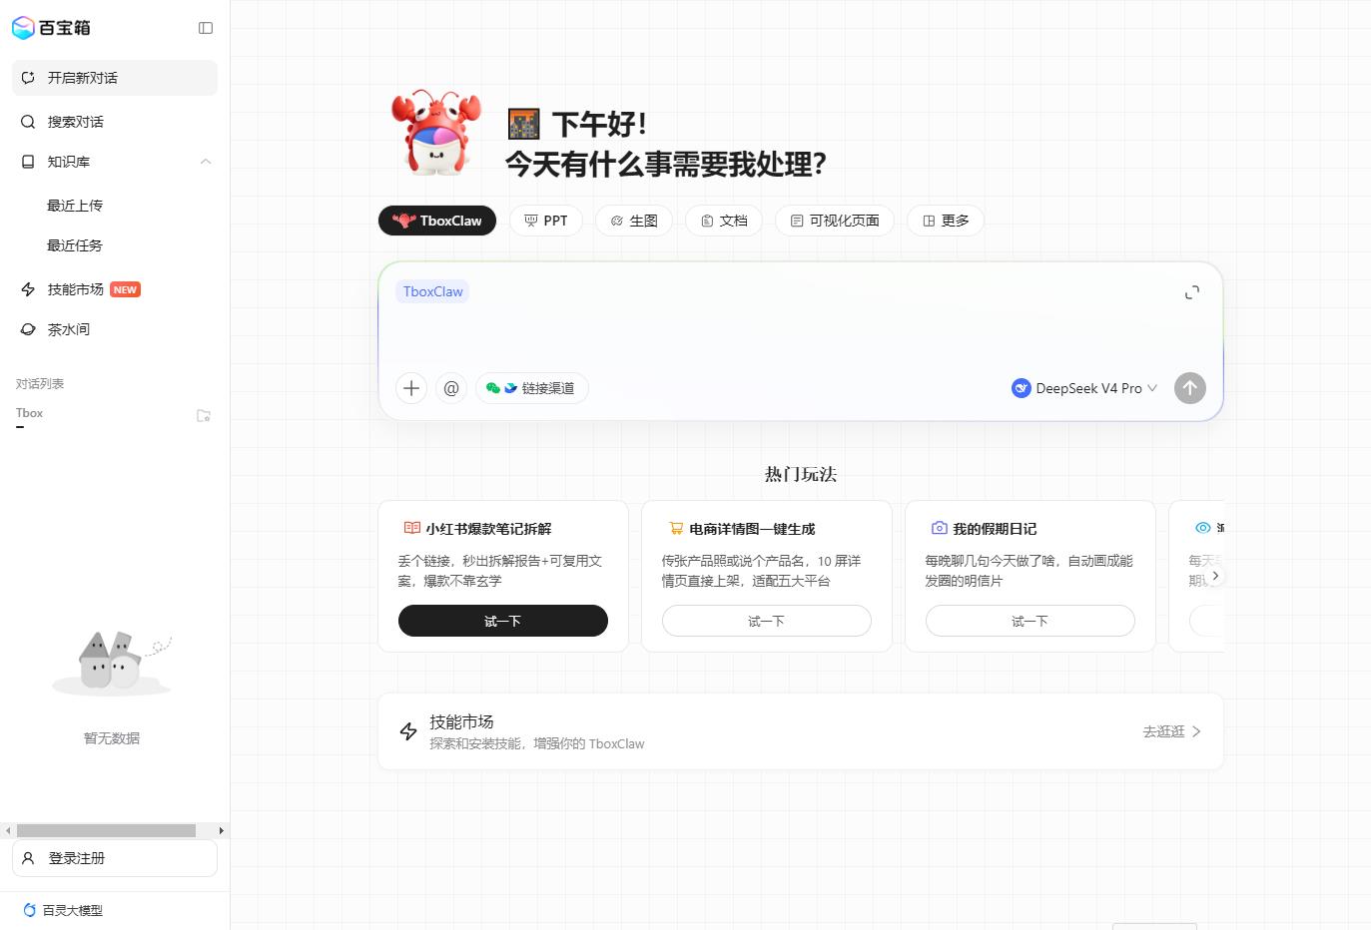
Task: Open 最近上传 under 知识库
Action: coord(75,206)
